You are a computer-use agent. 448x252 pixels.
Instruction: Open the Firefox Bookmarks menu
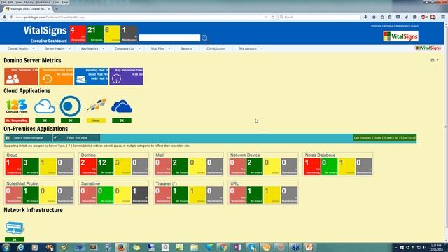point(43,2)
